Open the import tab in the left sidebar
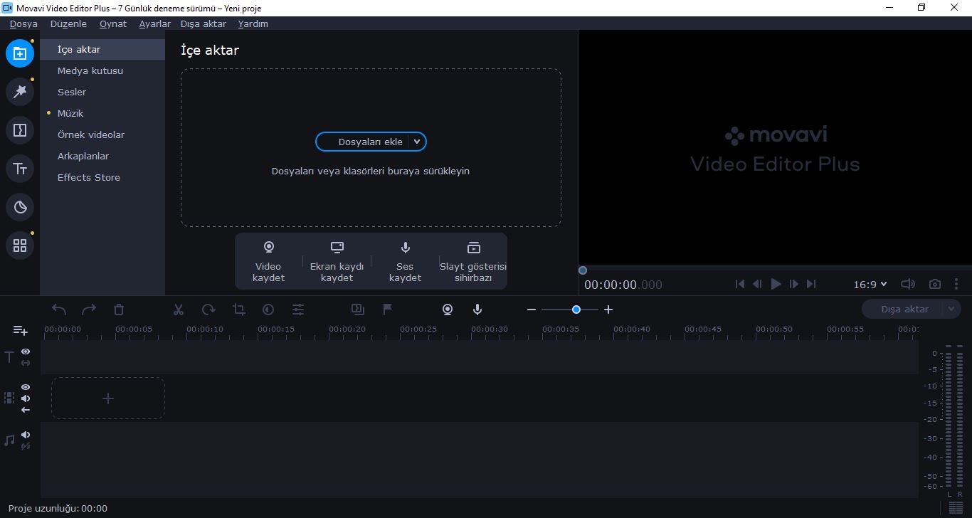Viewport: 972px width, 518px height. pyautogui.click(x=20, y=53)
